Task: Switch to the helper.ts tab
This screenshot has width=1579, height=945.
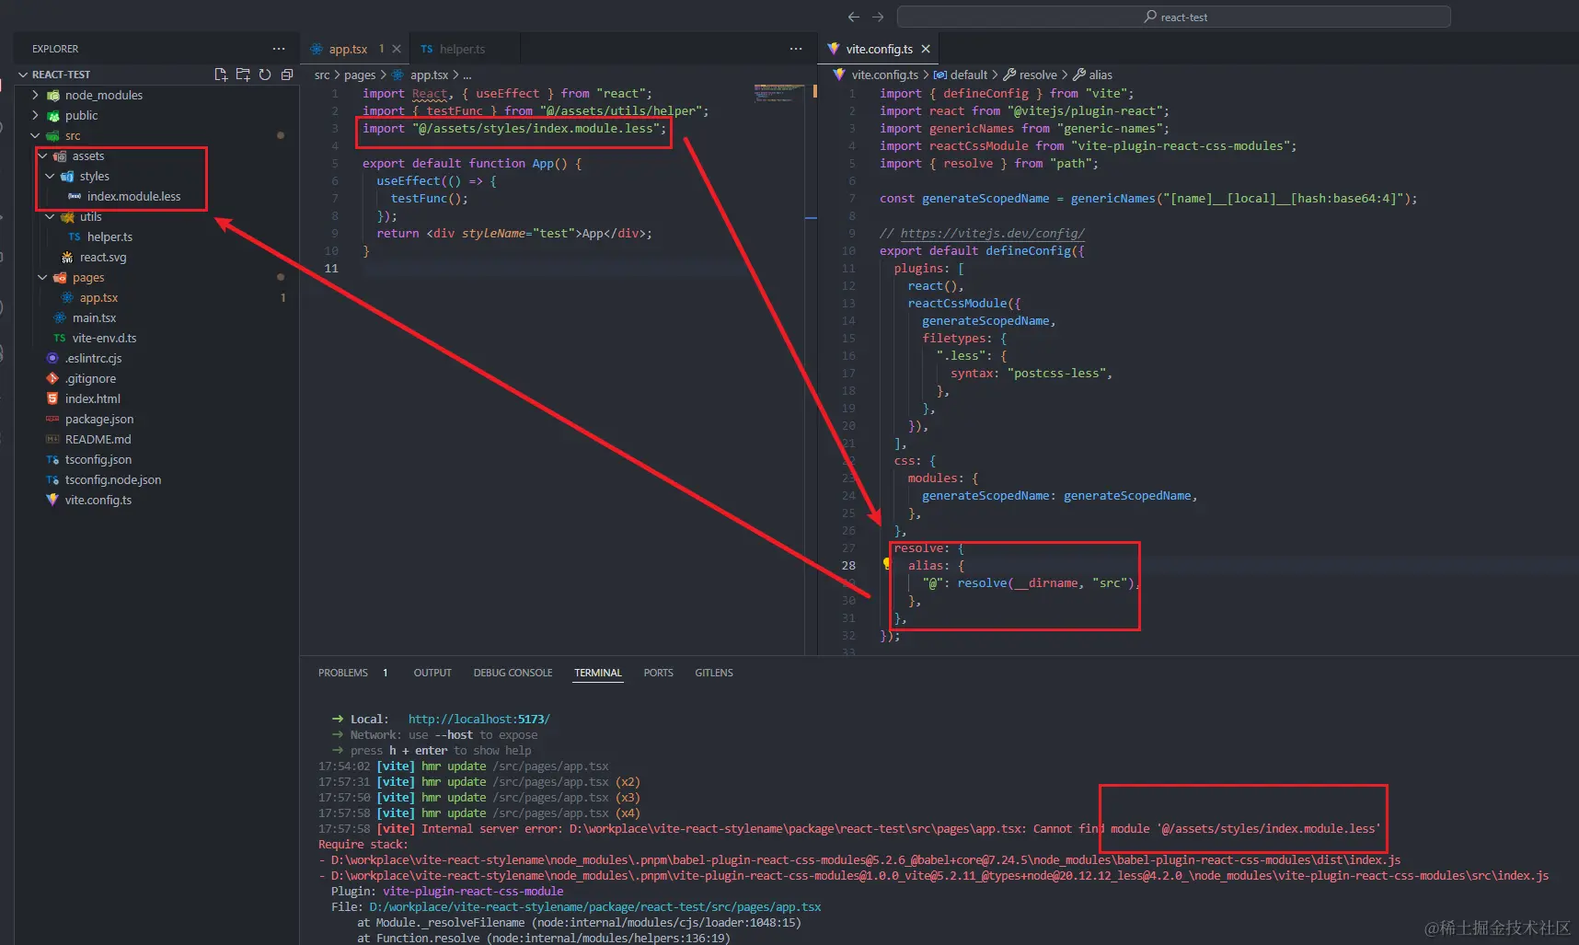Action: (x=462, y=49)
